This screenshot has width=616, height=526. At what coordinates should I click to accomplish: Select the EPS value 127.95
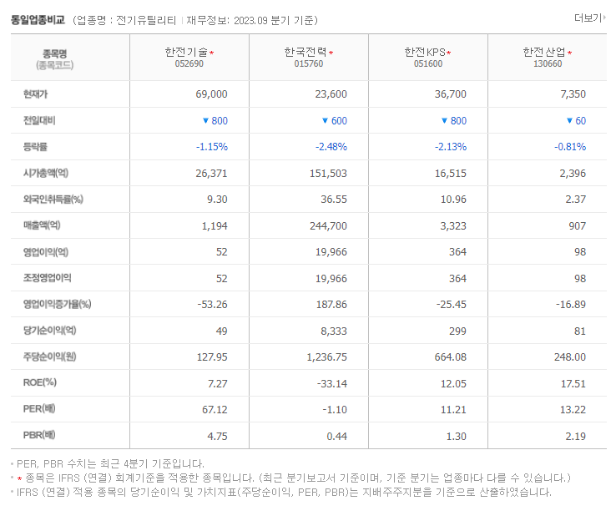point(212,357)
